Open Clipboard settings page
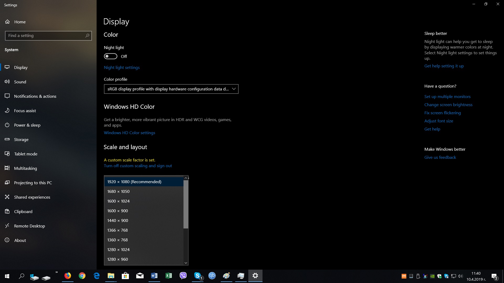This screenshot has height=283, width=504. click(x=23, y=211)
